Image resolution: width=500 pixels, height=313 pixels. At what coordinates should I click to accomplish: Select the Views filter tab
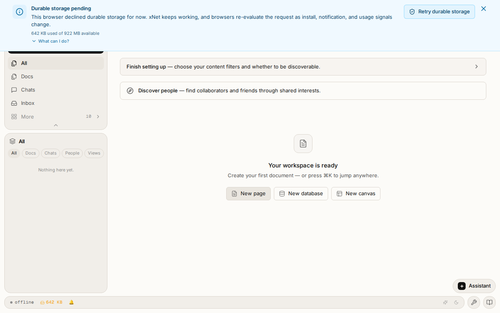tap(94, 153)
